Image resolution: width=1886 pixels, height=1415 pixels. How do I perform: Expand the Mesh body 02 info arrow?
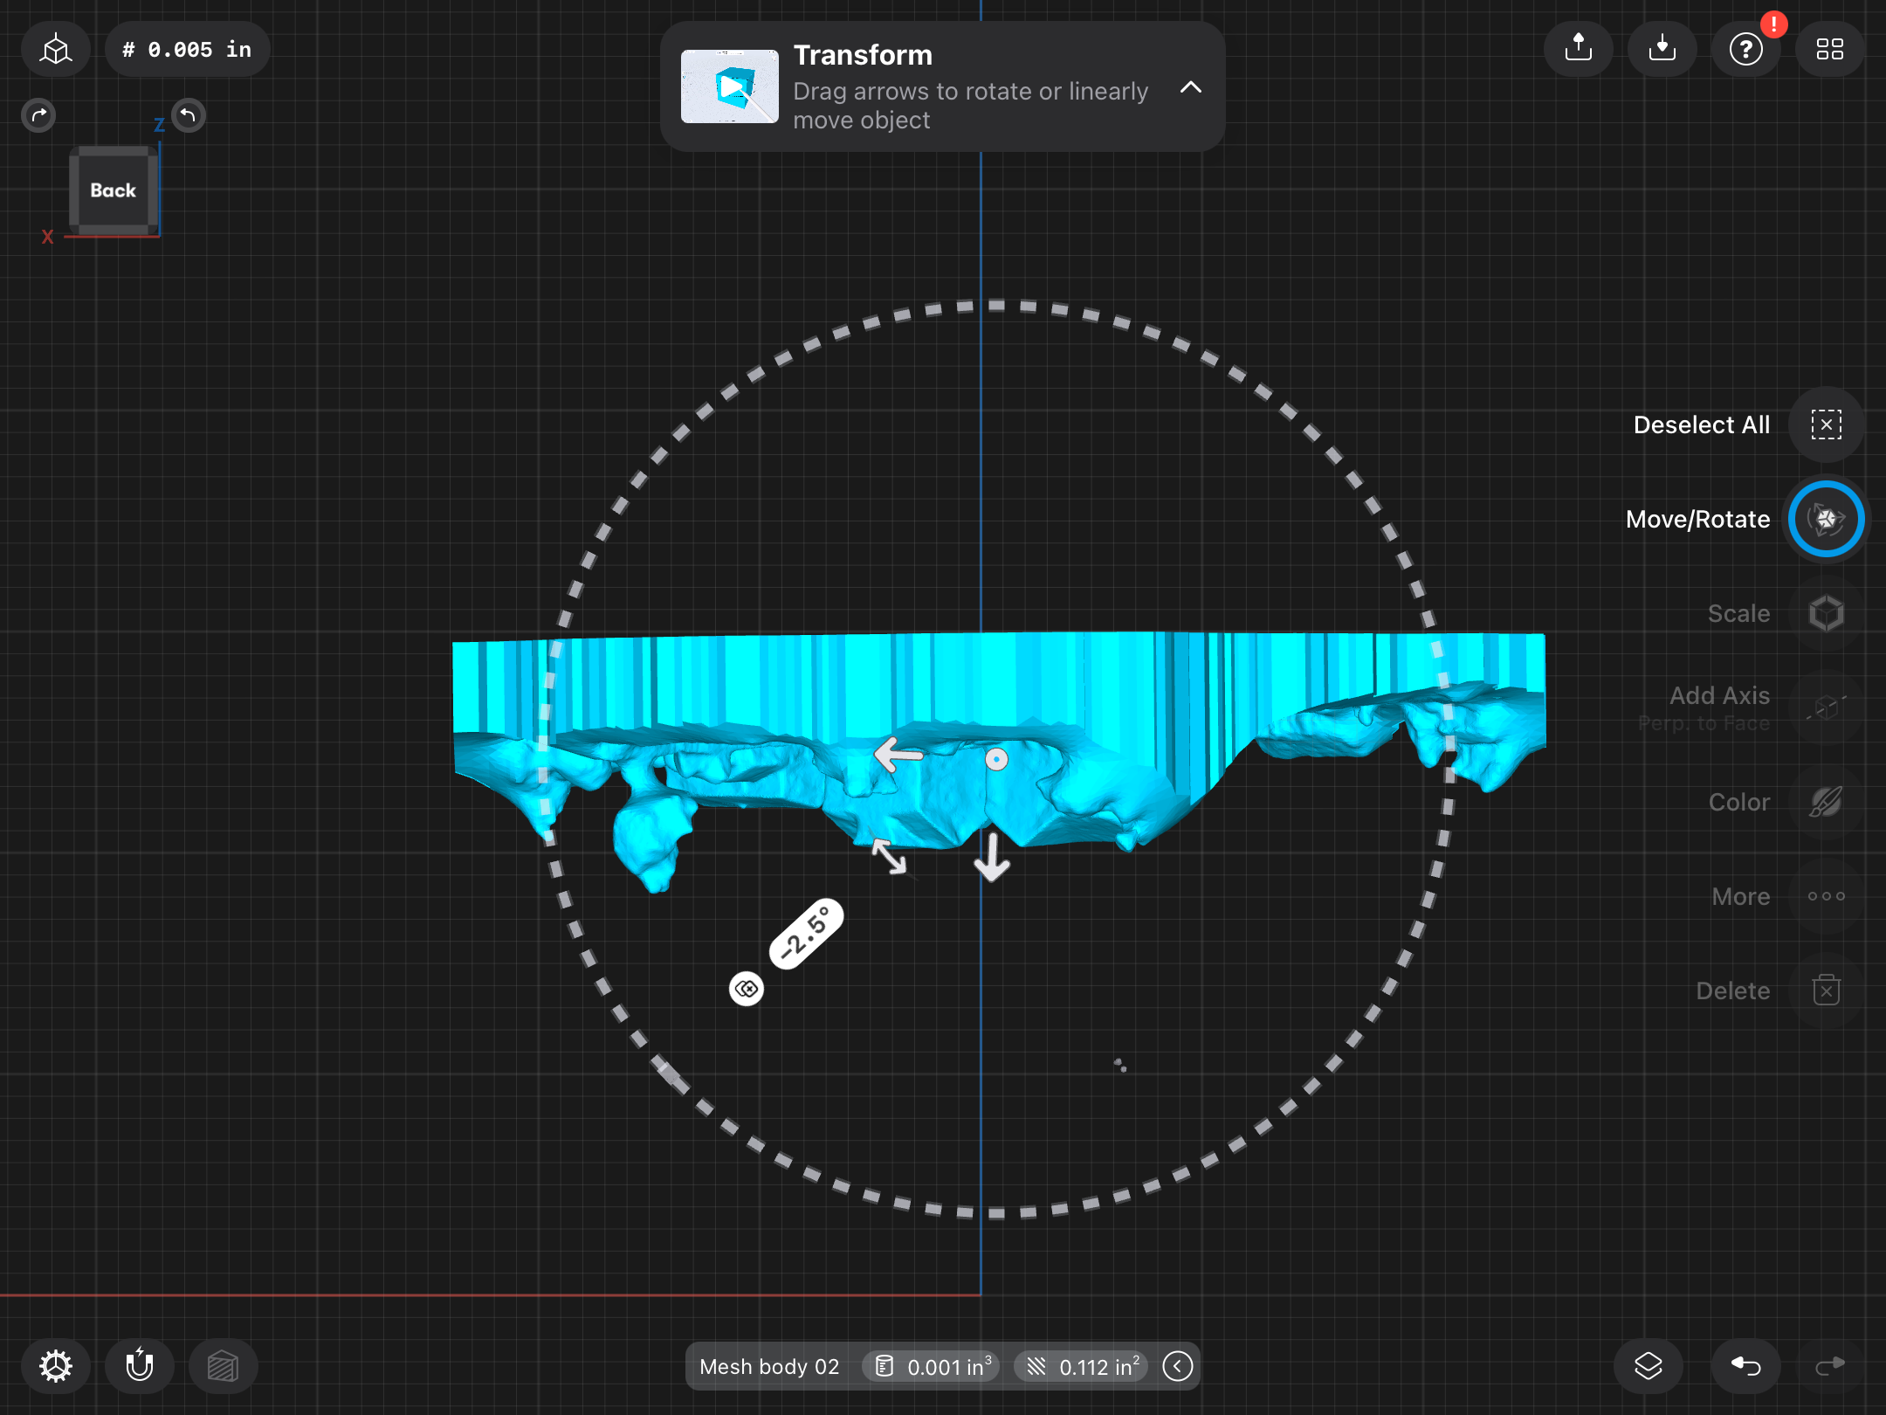(1177, 1366)
